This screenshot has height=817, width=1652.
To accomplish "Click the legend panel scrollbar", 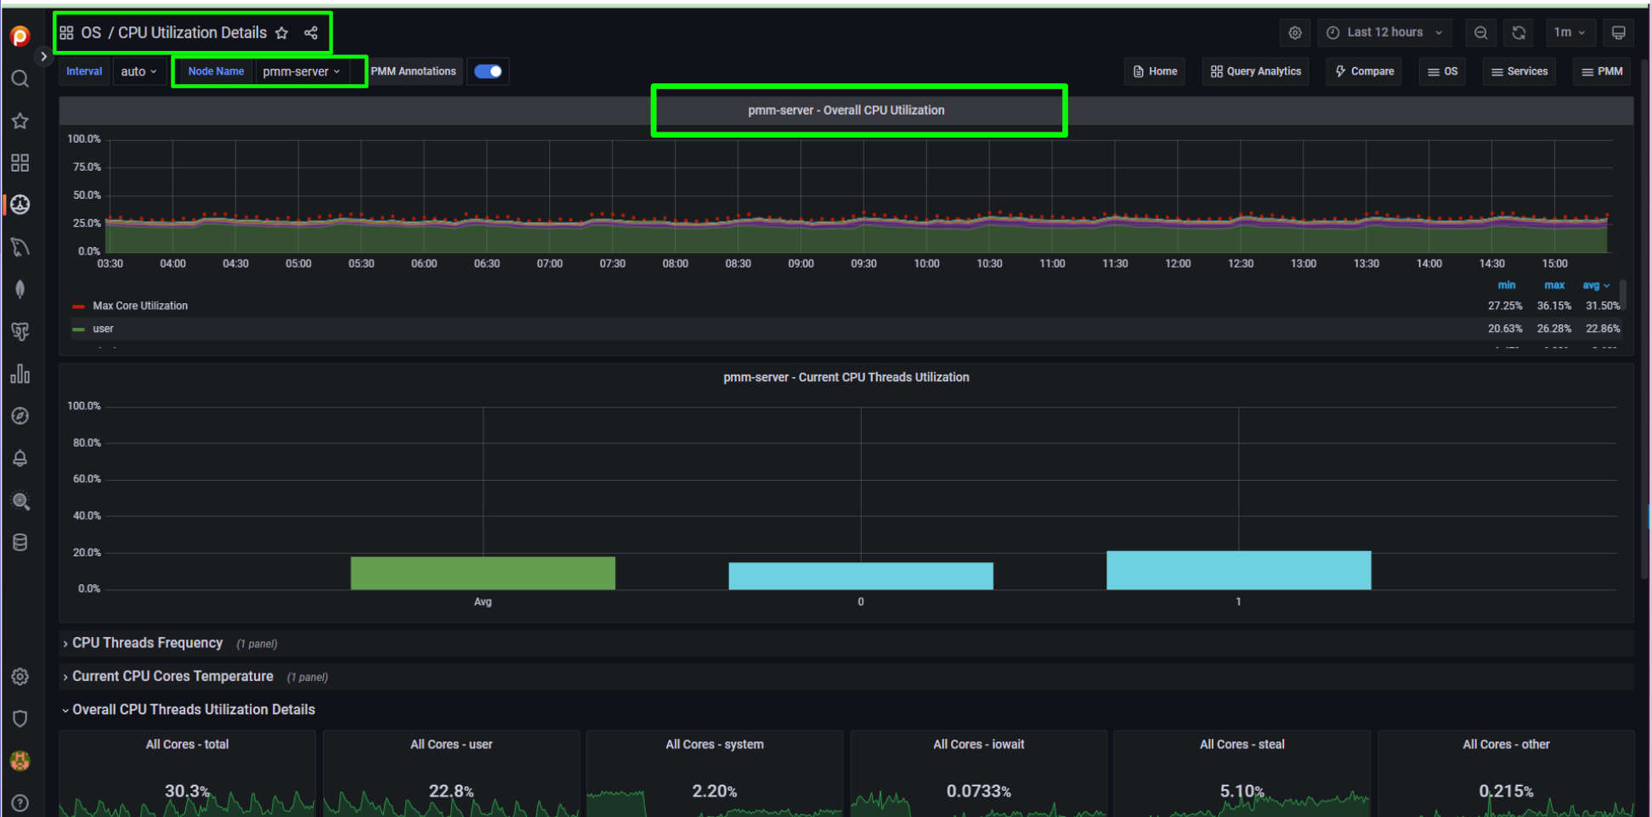I will coord(1623,296).
